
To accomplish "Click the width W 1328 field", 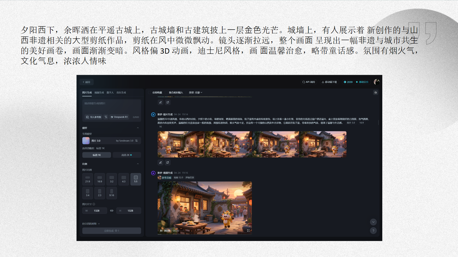I will 95,211.
